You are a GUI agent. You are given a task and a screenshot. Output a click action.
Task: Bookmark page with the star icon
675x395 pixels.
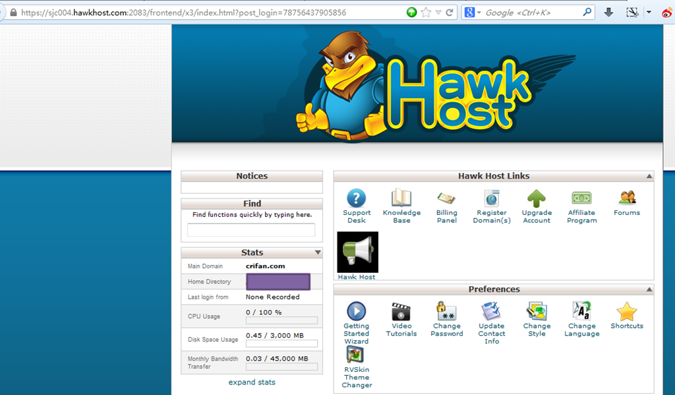coord(426,13)
